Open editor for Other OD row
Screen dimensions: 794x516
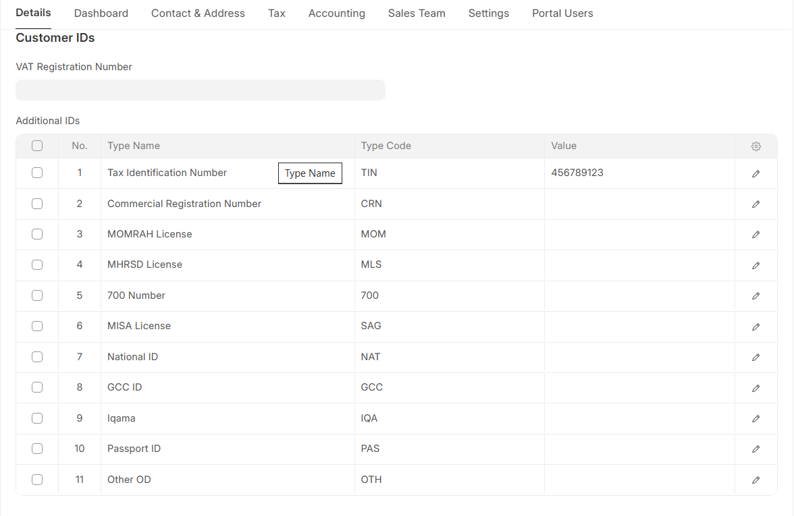click(x=756, y=480)
